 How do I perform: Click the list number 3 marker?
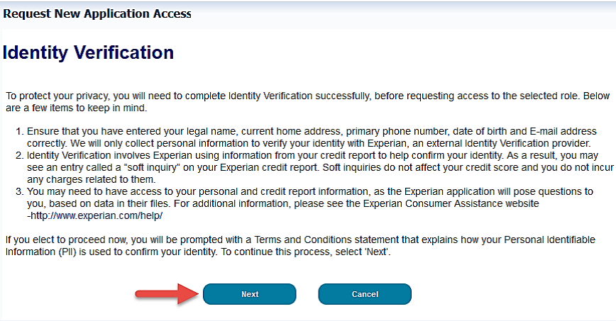pos(19,191)
